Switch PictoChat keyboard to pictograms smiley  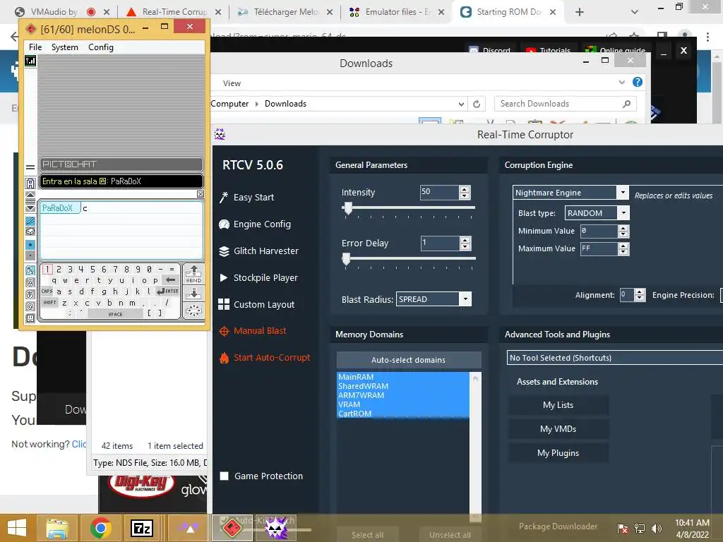(30, 318)
